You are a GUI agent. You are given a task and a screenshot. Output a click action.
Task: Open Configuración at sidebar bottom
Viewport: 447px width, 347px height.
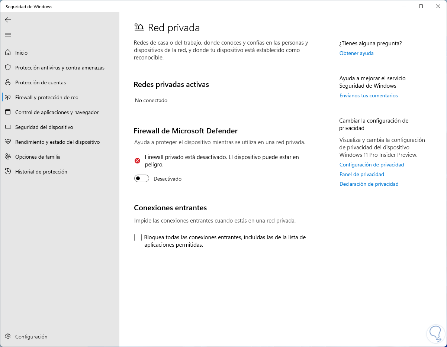60,337
